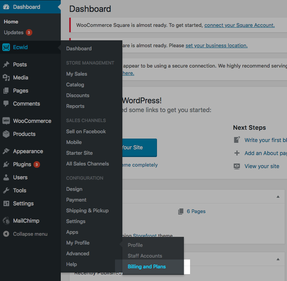287x281 pixels.
Task: Click the Comments speech bubble icon
Action: click(x=6, y=104)
